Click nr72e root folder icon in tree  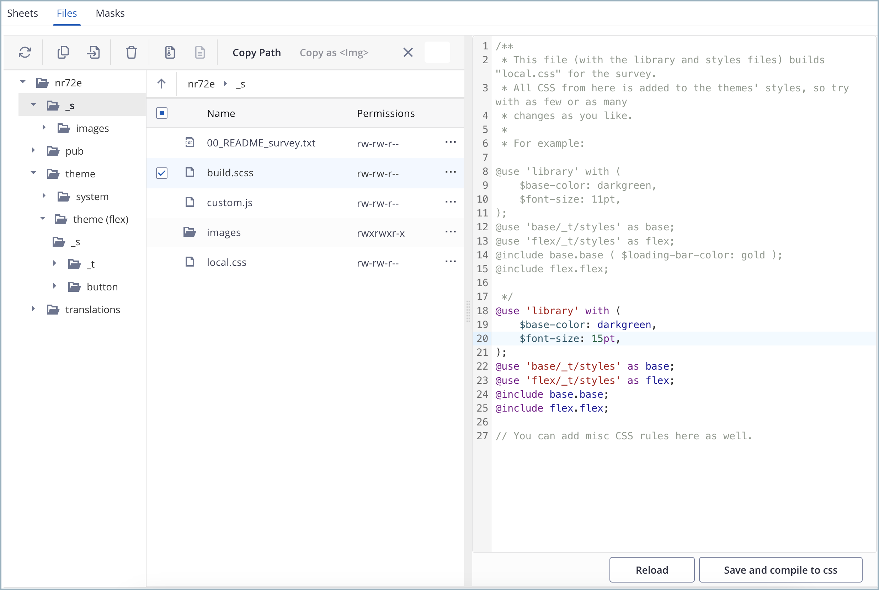42,82
